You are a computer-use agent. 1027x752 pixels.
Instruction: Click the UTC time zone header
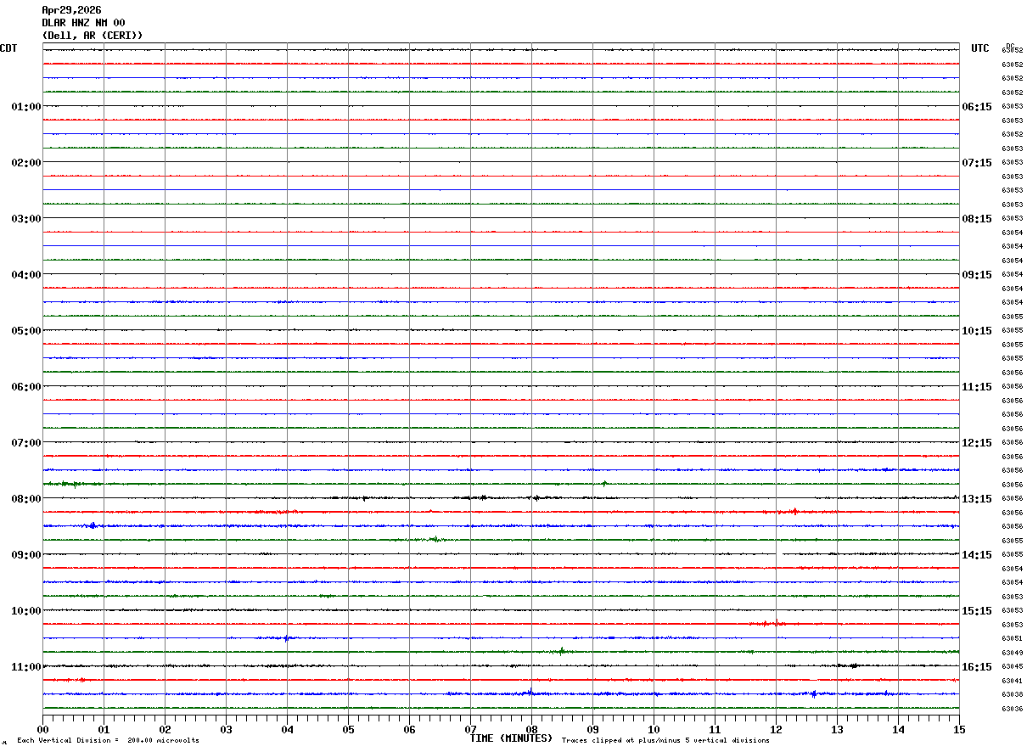pos(980,48)
